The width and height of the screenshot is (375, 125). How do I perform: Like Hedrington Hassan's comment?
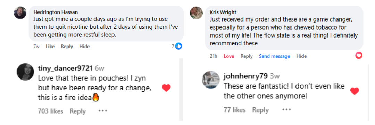50,47
